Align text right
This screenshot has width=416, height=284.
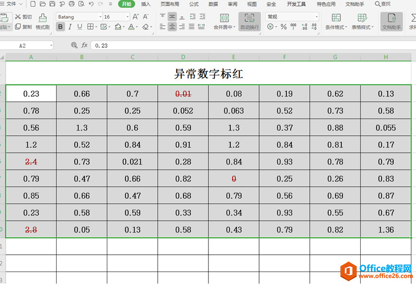click(182, 26)
